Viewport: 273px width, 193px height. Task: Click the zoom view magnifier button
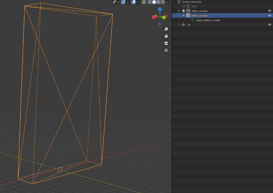[x=166, y=29]
